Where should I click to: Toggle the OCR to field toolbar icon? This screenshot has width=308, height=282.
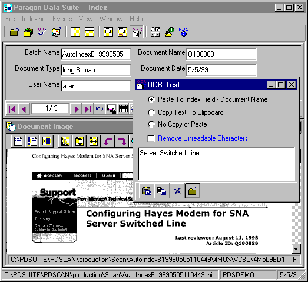pyautogui.click(x=137, y=32)
